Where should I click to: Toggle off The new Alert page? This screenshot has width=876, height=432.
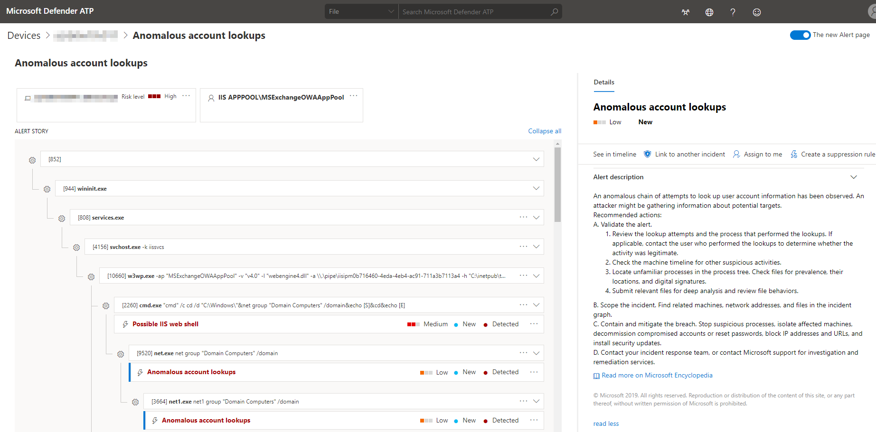(800, 35)
